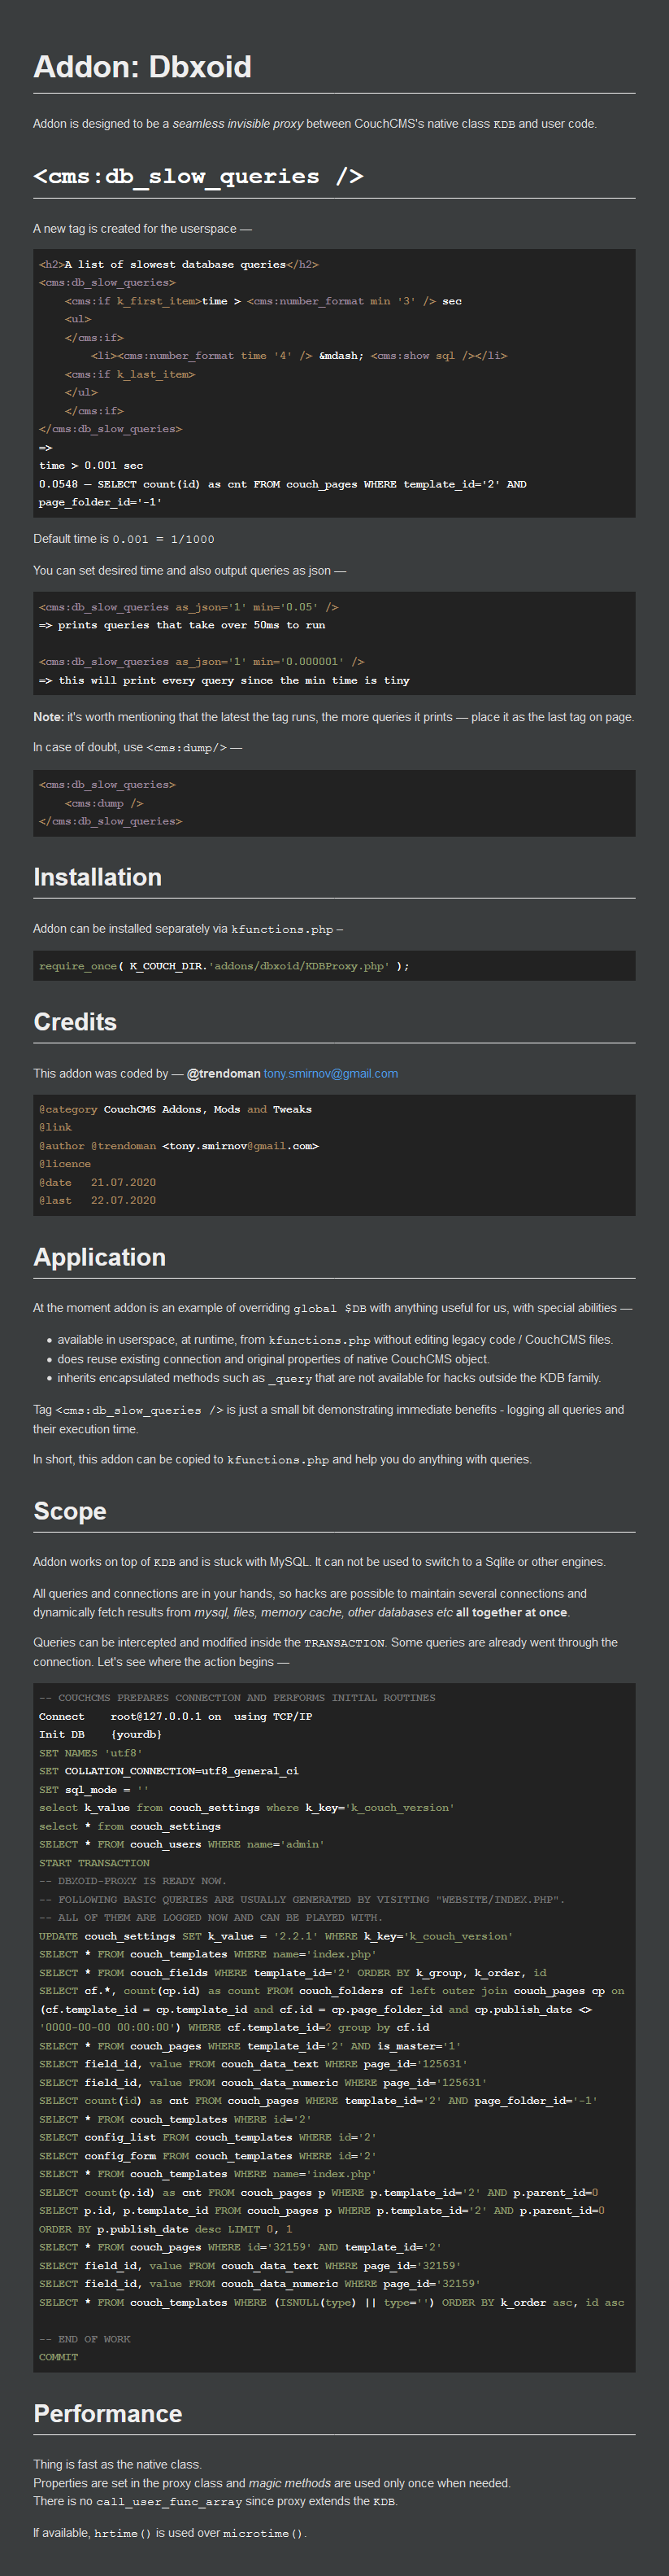669x2576 pixels.
Task: Click "ORDER BY p.publish_date desc LIMIT 0, 1" line
Action: 166,2229
